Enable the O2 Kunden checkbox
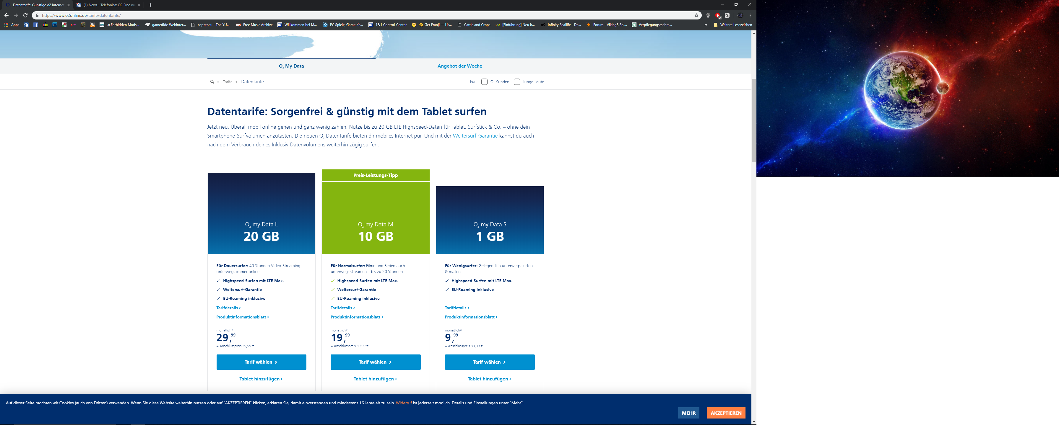The width and height of the screenshot is (1059, 425). (484, 82)
